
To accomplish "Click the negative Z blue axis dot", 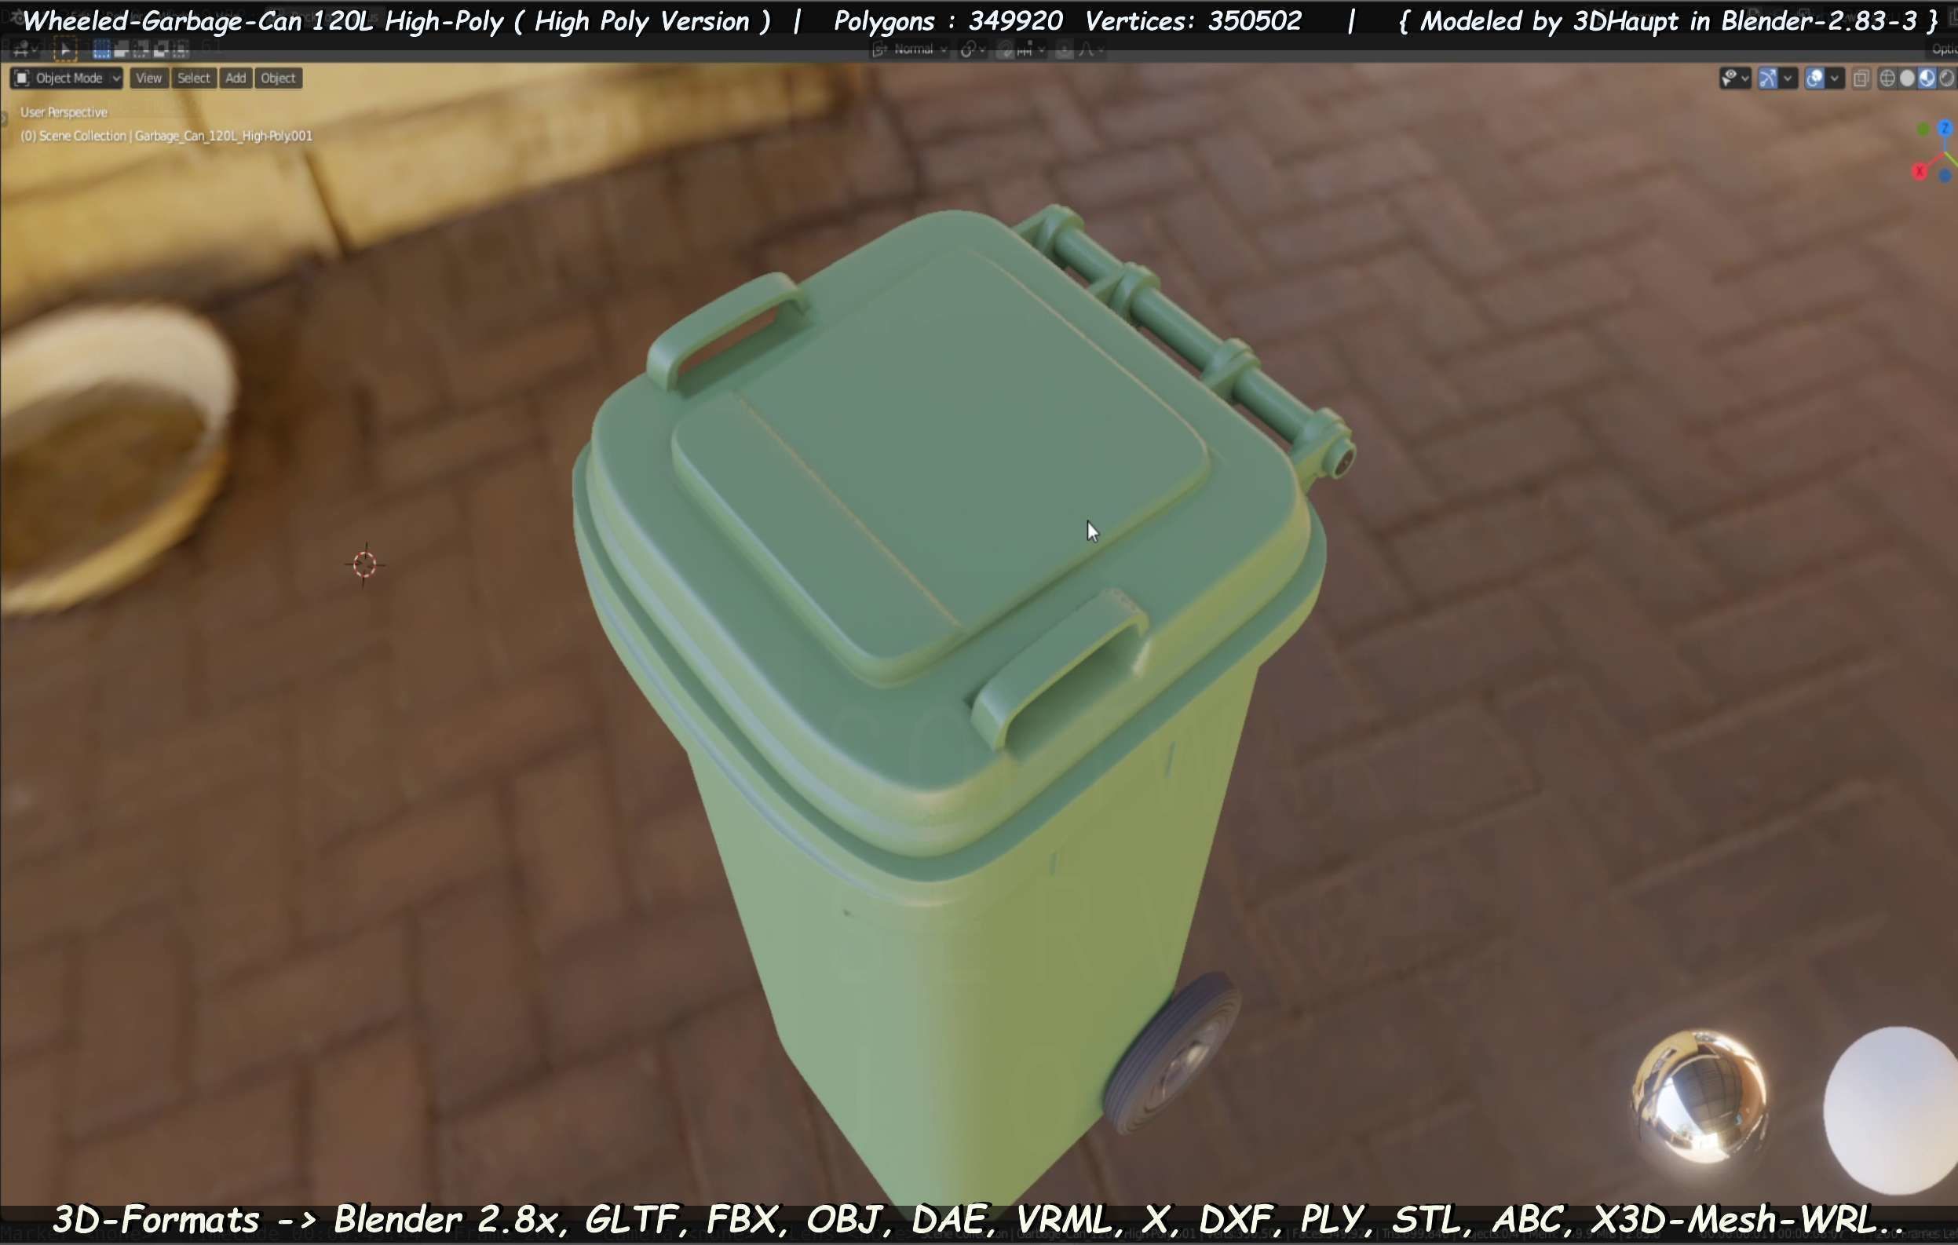I will [1945, 176].
